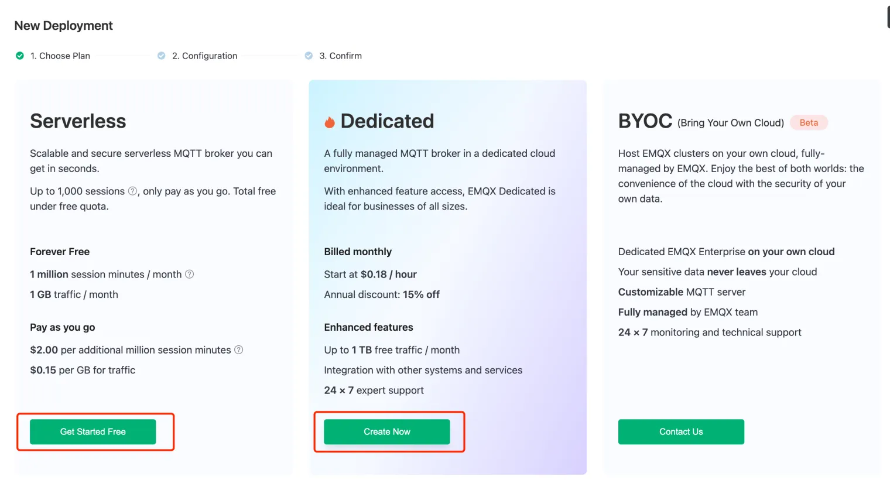Click help icon beside session minutes / month
Screen dimensions: 890x487
(x=189, y=274)
